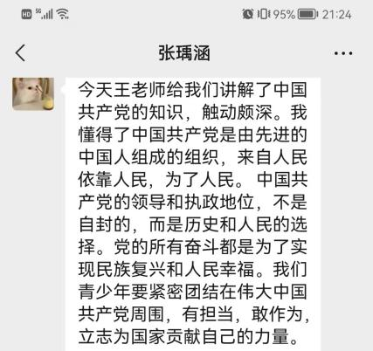Tap the HD indicator in status bar

coord(26,14)
